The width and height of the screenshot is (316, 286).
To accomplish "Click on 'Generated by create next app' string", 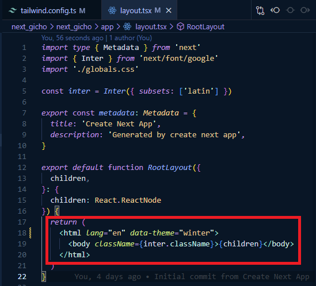I will click(174, 135).
